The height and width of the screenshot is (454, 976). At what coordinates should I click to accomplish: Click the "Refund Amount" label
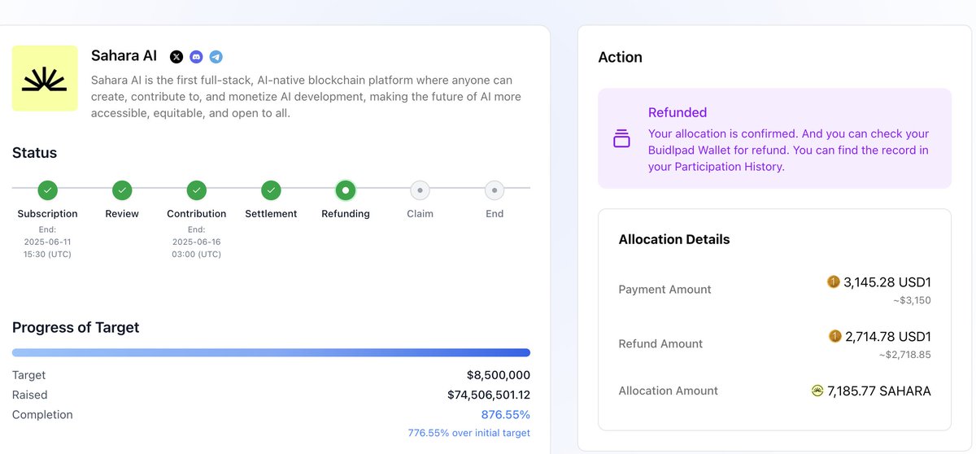pyautogui.click(x=661, y=344)
